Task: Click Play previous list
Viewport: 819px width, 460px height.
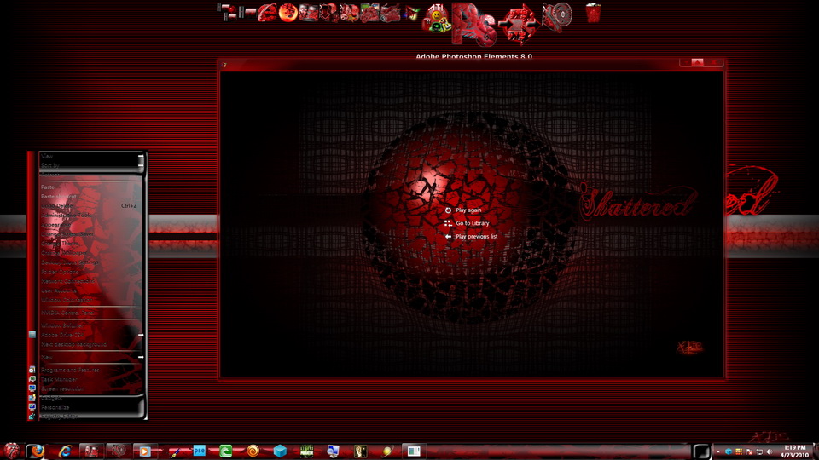Action: 476,236
